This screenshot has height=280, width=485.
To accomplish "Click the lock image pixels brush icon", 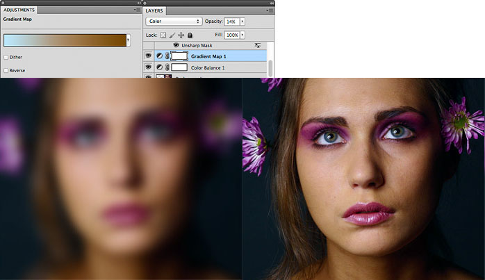I will [172, 35].
